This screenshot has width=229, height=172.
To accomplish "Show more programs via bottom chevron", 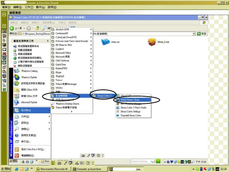I will pos(72,112).
